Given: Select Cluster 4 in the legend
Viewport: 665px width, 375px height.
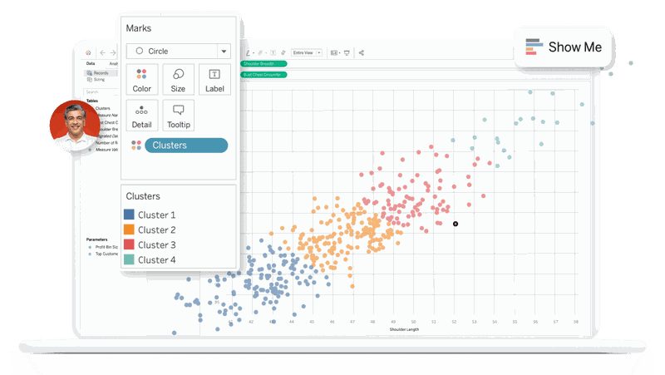Looking at the screenshot, I should [156, 259].
